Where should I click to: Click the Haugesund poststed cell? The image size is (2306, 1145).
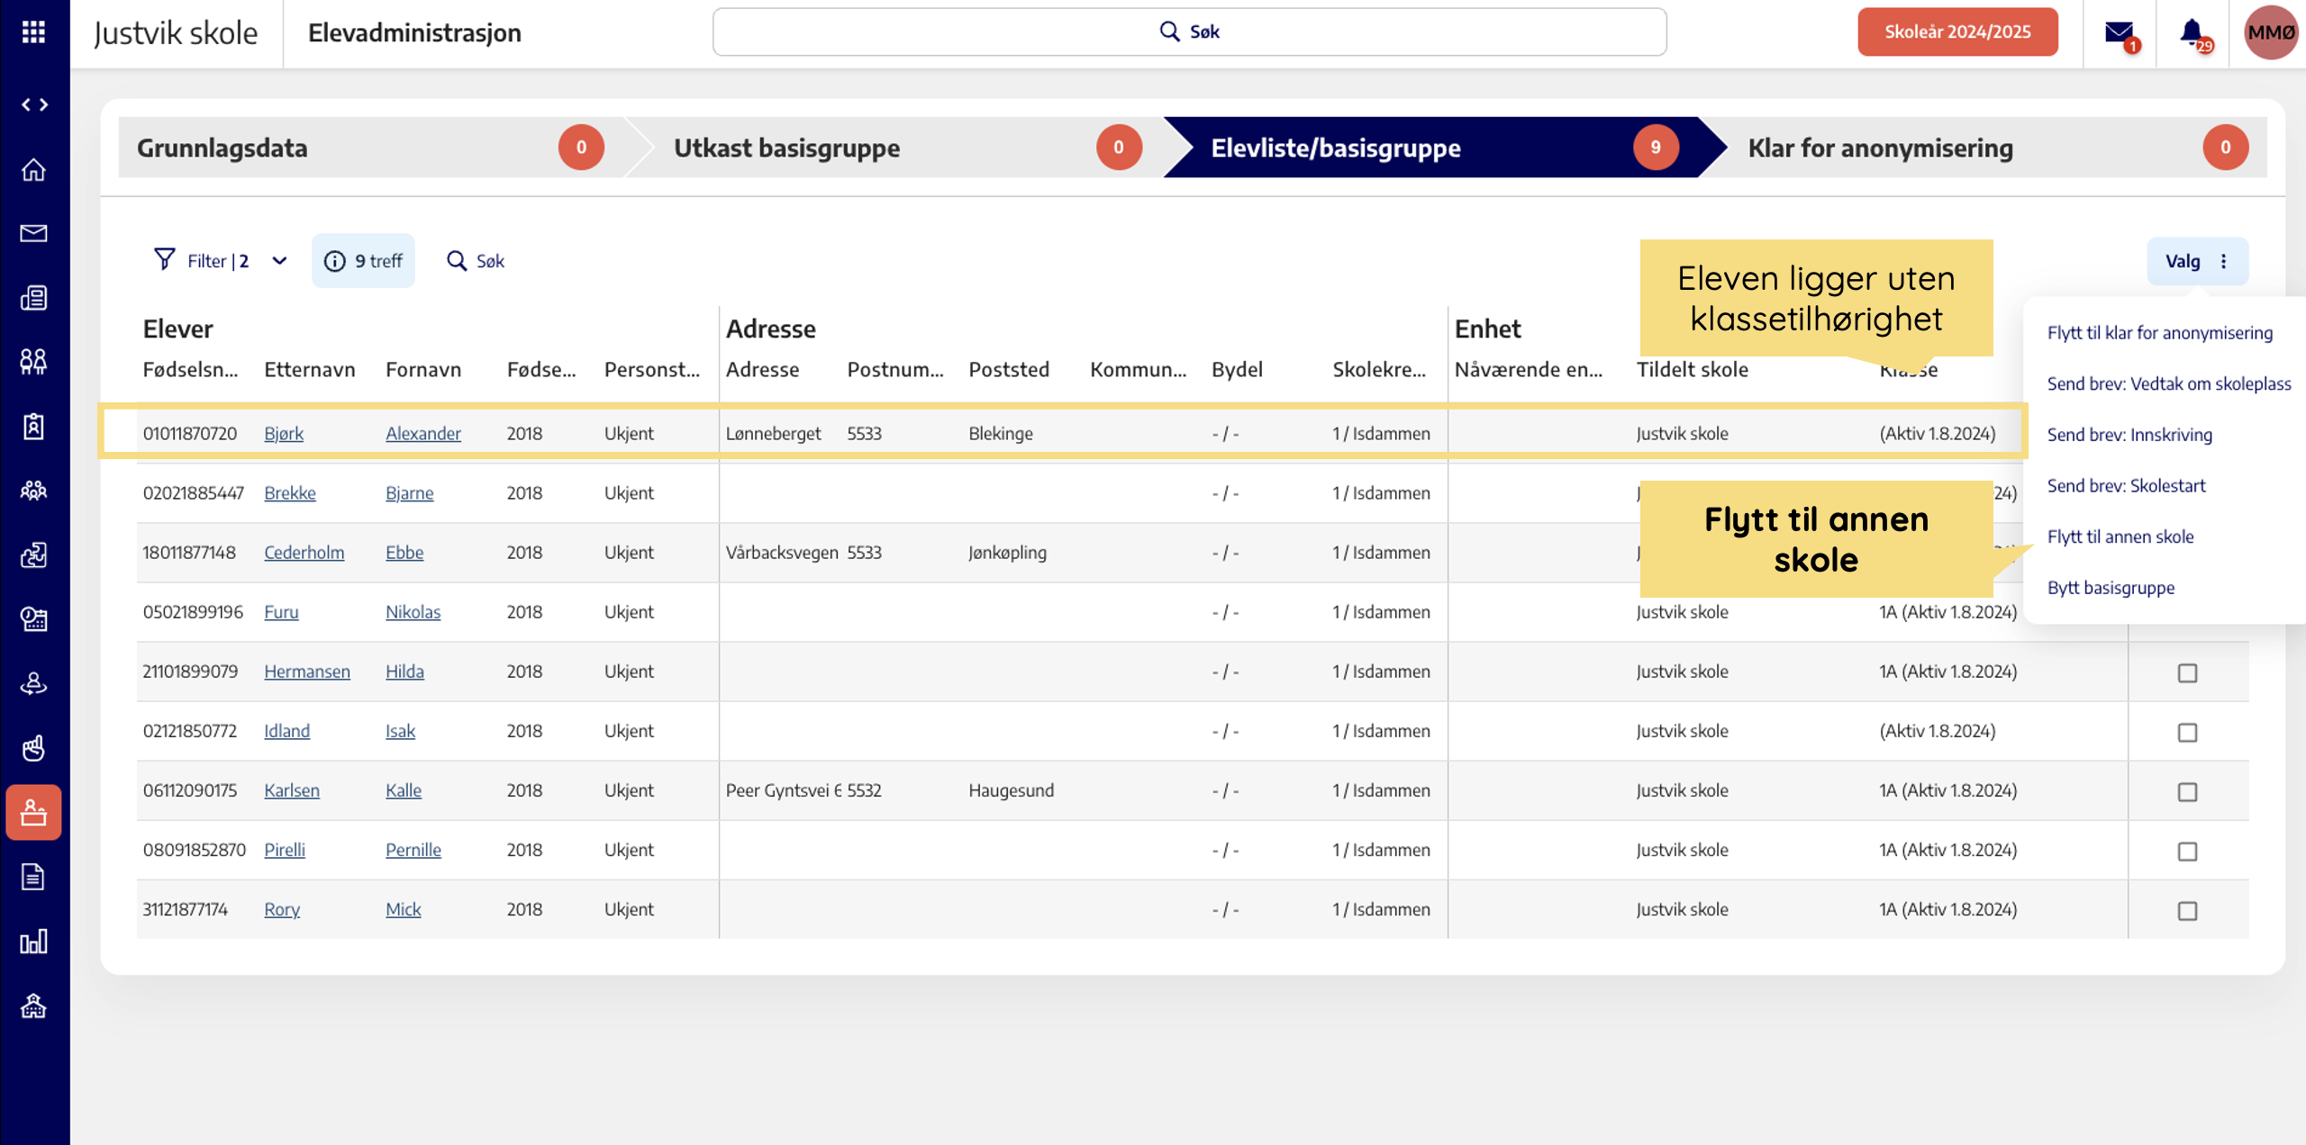(1011, 789)
